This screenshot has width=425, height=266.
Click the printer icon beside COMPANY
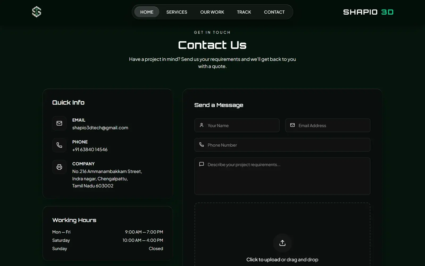(x=59, y=167)
